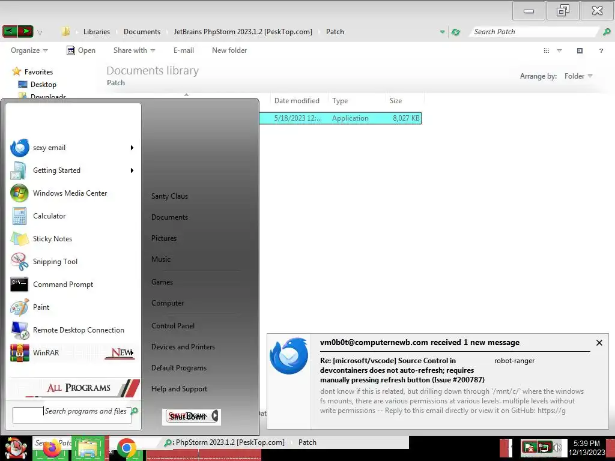Click Documents in the address breadcrumb
615x461 pixels.
(x=142, y=32)
